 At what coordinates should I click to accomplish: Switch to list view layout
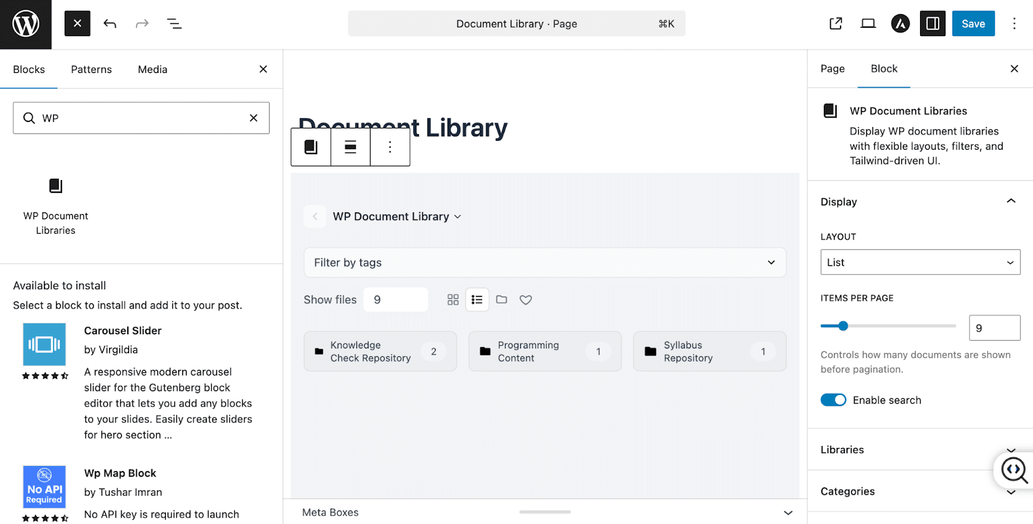(x=477, y=299)
